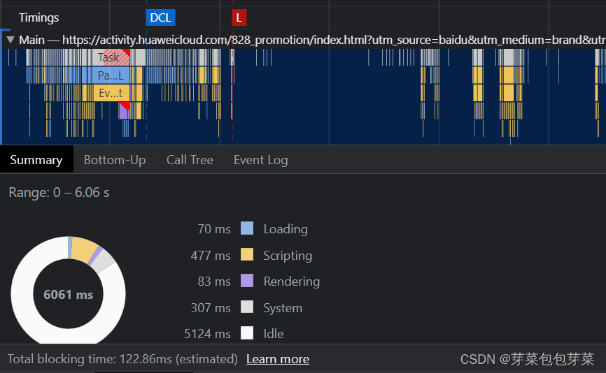Click the purple Rendering color swatch
Screen dimensions: 606x373
tap(247, 281)
